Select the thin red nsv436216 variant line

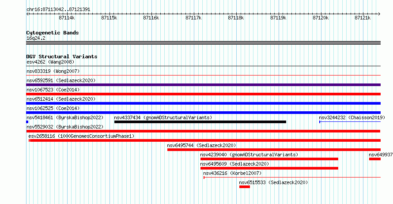(292, 178)
